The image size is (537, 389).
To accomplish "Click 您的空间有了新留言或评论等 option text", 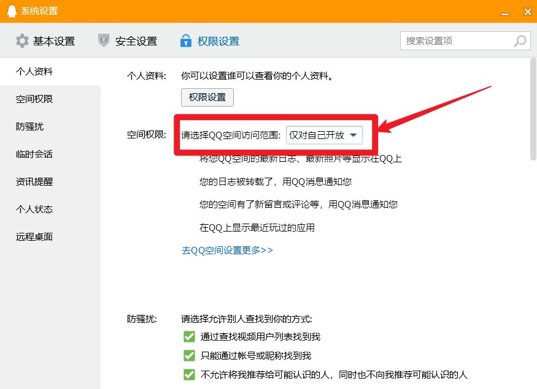I will (298, 205).
